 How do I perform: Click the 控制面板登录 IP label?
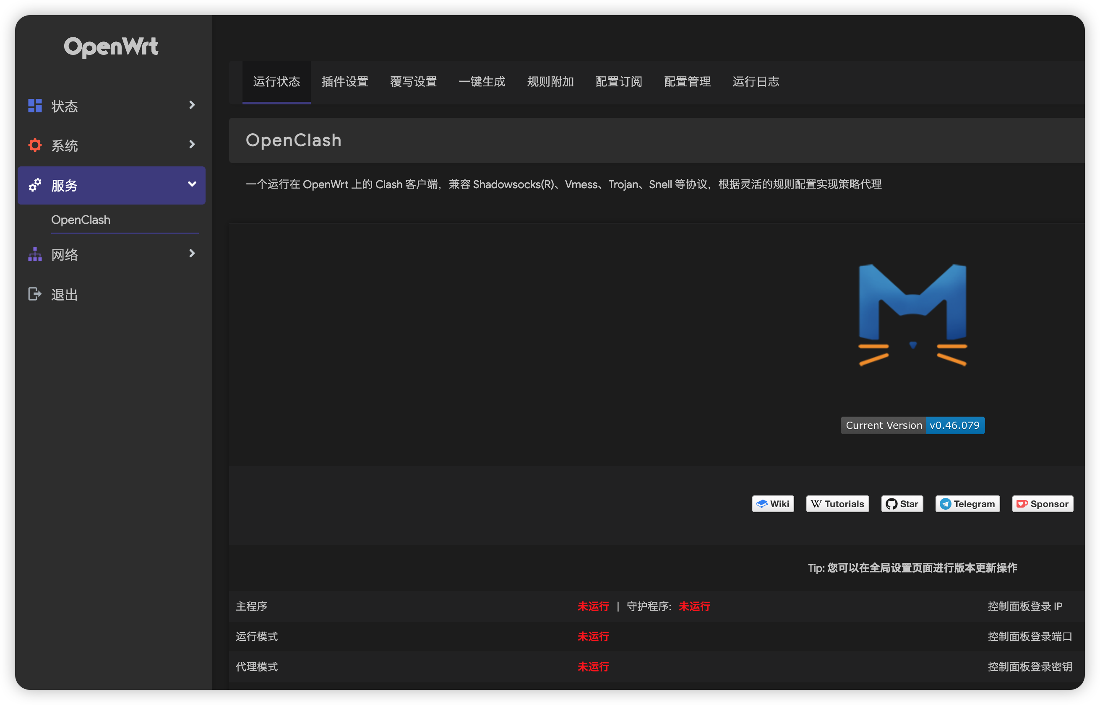[1025, 607]
